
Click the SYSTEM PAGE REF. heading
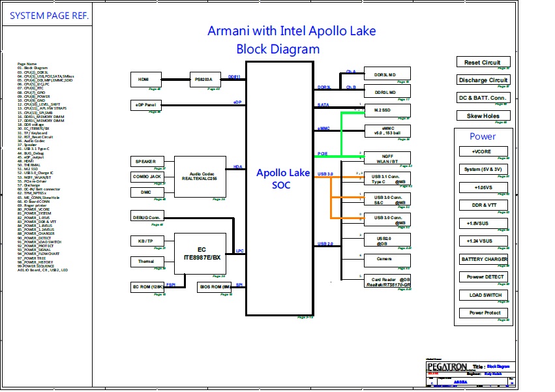[x=49, y=16]
